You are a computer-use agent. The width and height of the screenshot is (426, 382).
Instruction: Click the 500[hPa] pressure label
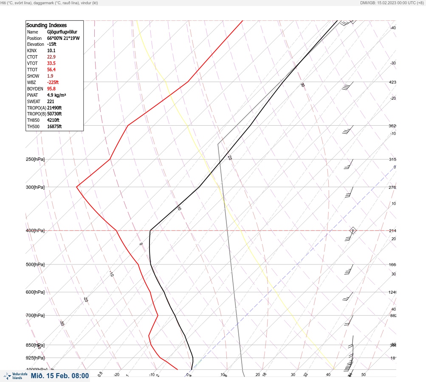click(x=35, y=264)
